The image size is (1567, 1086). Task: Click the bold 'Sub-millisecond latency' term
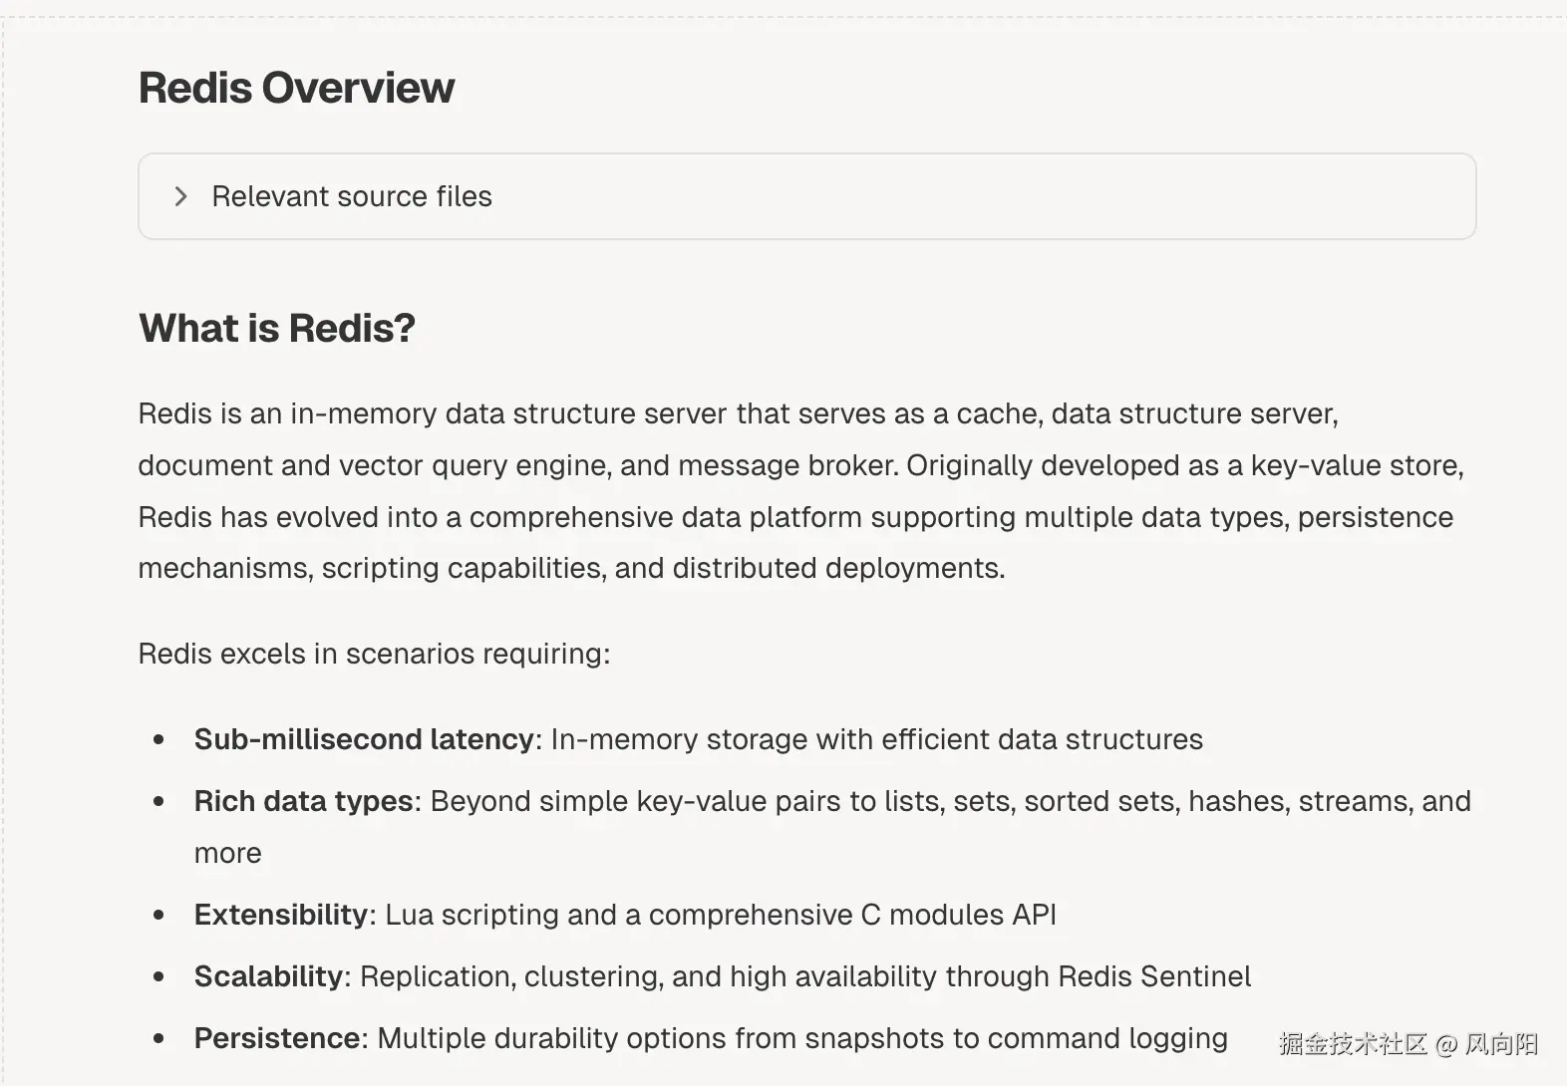[364, 739]
